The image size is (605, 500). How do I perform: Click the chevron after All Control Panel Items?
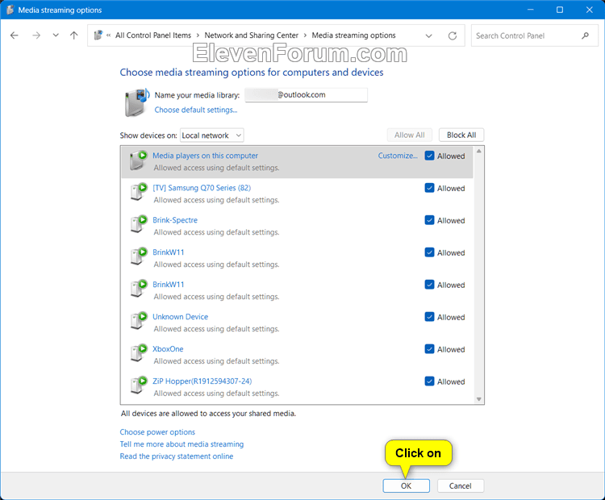click(x=198, y=35)
